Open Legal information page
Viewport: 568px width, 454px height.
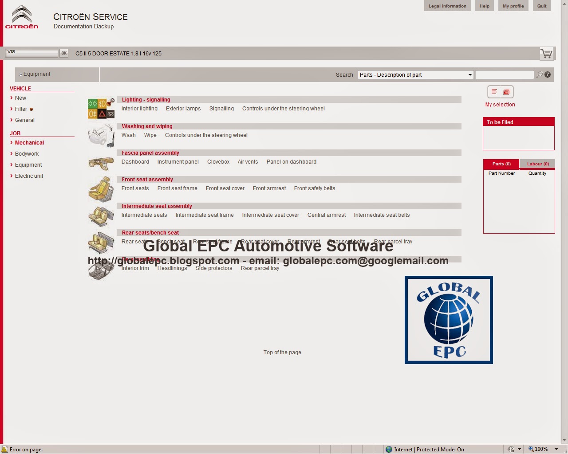click(447, 6)
